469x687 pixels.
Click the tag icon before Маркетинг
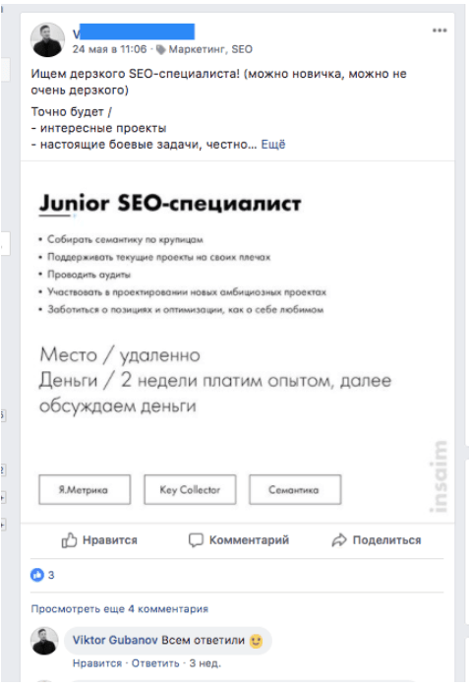pos(161,49)
